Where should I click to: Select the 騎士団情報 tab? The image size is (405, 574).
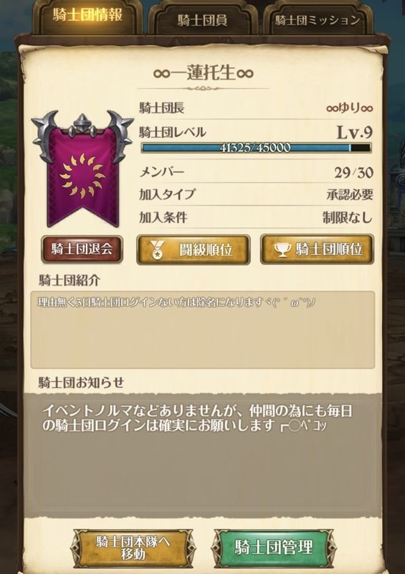[87, 17]
